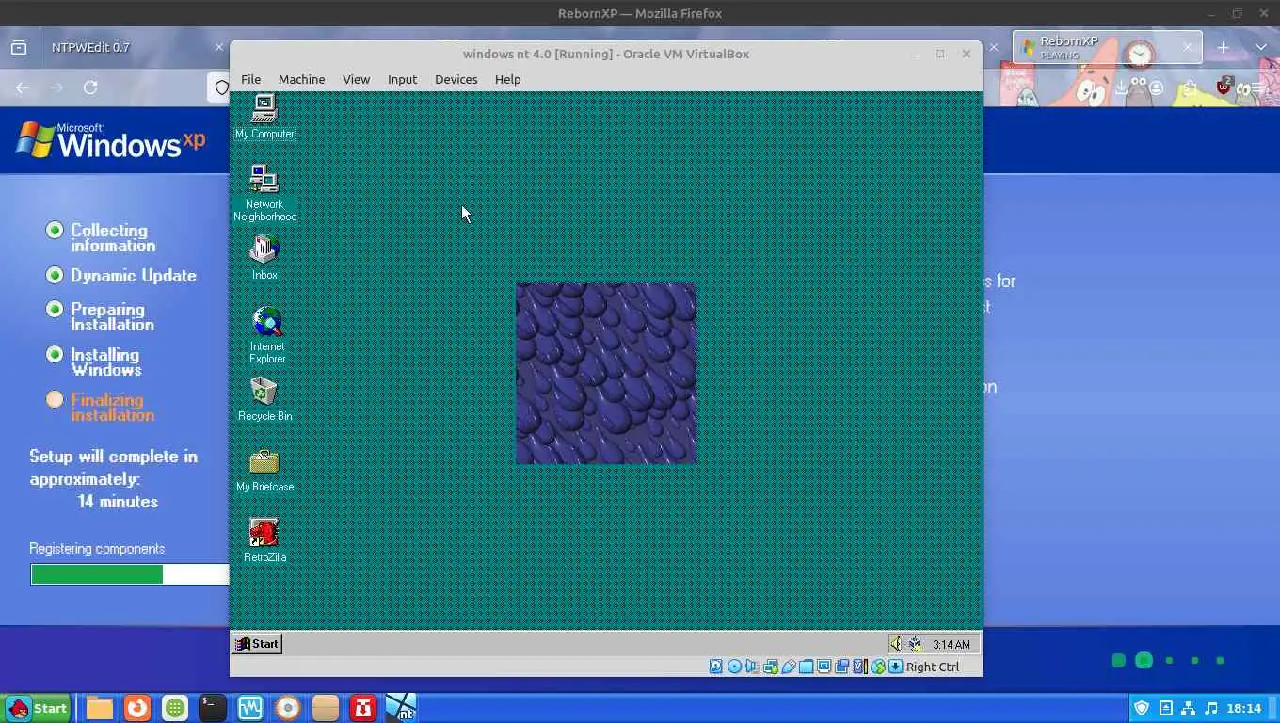Click VirtualBox display indicator
This screenshot has width=1280, height=723.
click(x=824, y=667)
